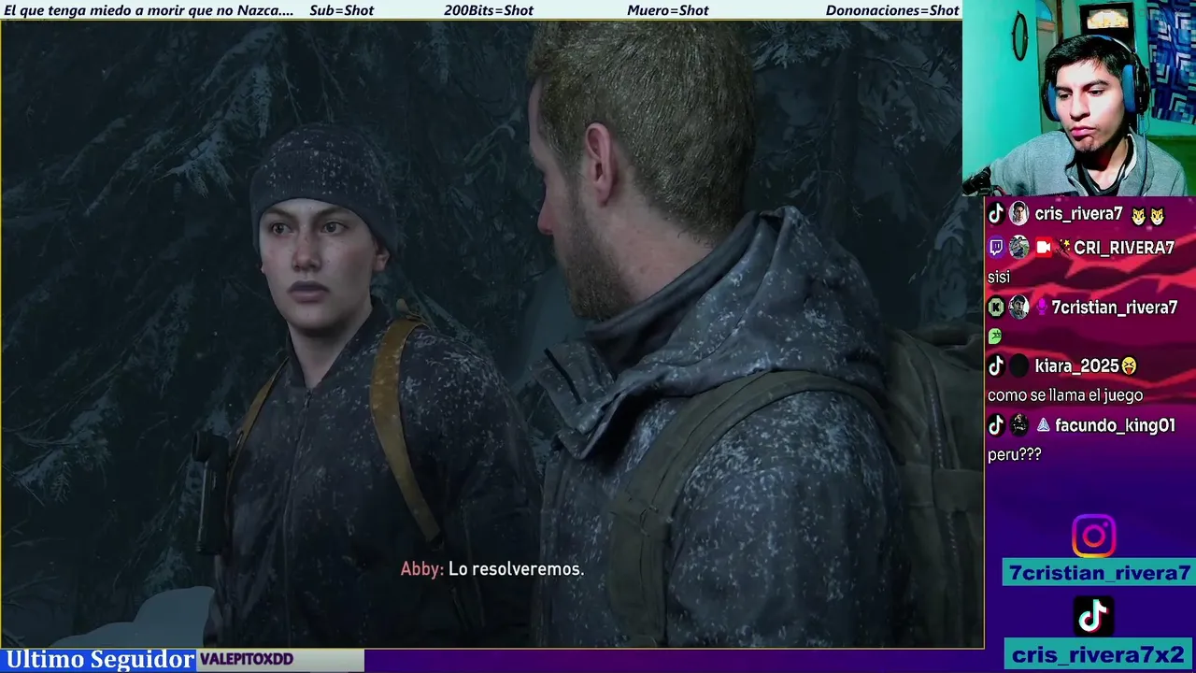Click the username 7cristian_rivera7 in chat
This screenshot has height=673, width=1196.
pyautogui.click(x=1115, y=308)
